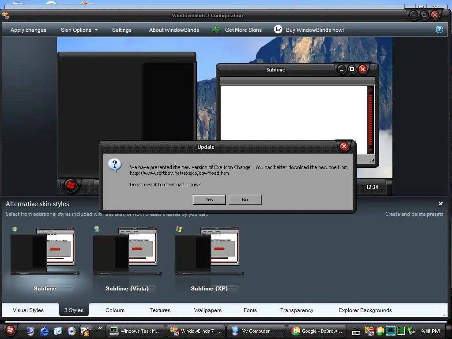Viewport: 452px width, 339px height.
Task: Click the Sublime (XP) label
Action: pyautogui.click(x=209, y=289)
